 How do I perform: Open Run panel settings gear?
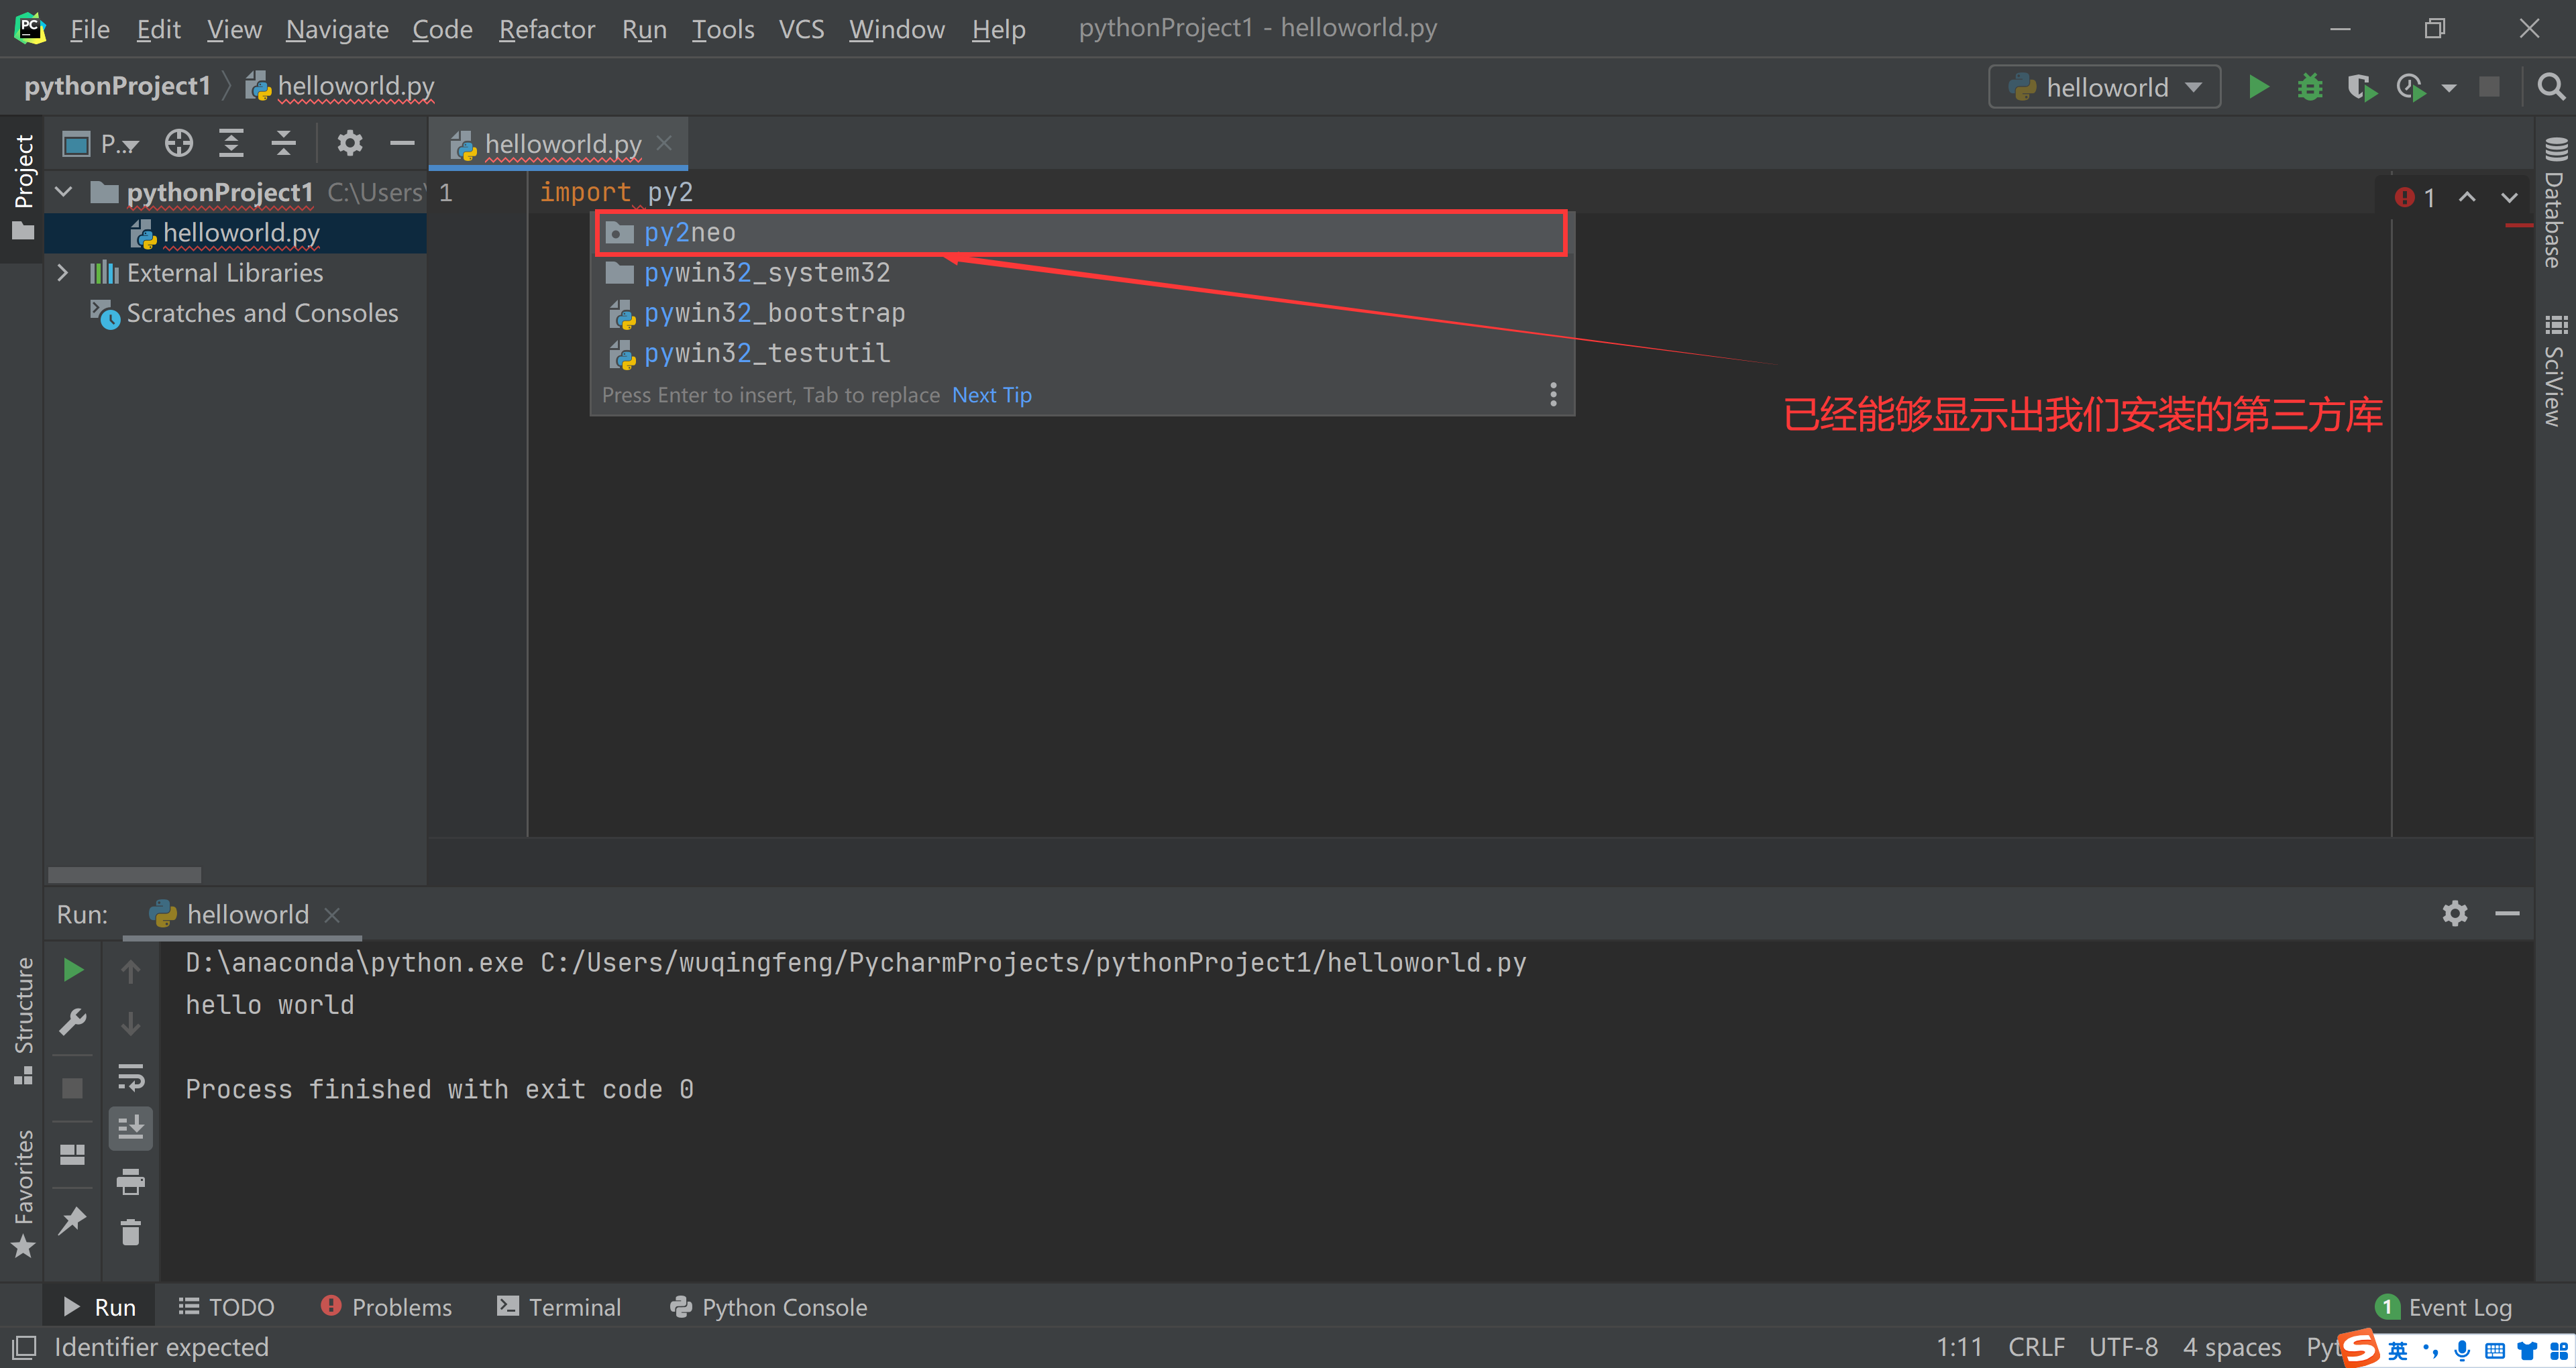2455,913
